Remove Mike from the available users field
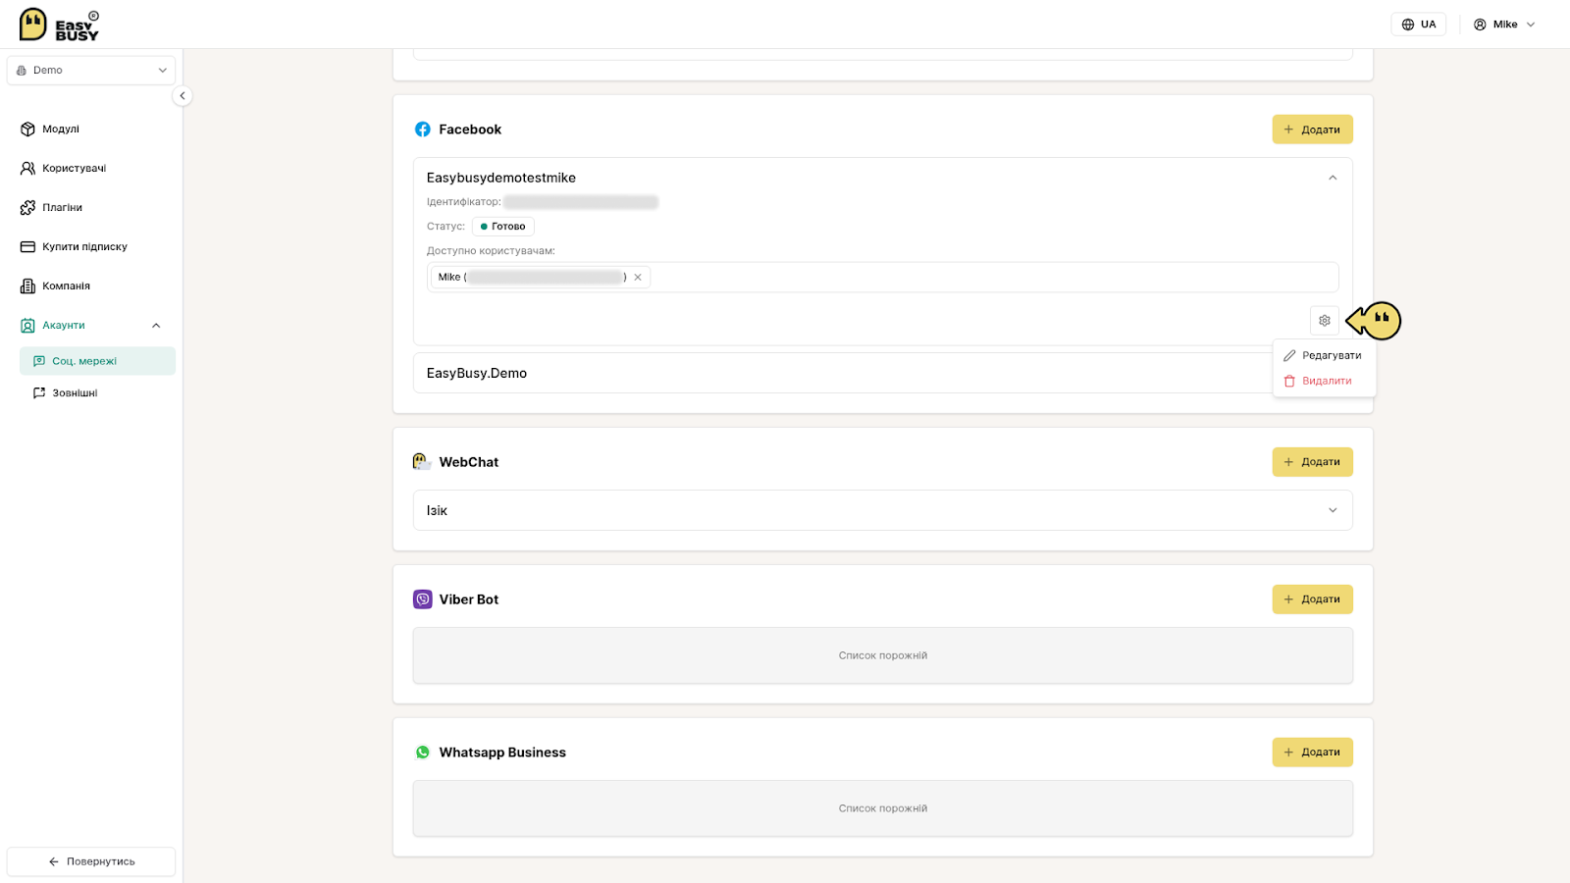The image size is (1570, 883). 638,278
